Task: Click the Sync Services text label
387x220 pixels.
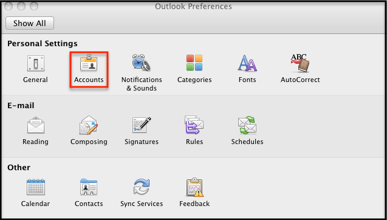Action: pos(142,204)
